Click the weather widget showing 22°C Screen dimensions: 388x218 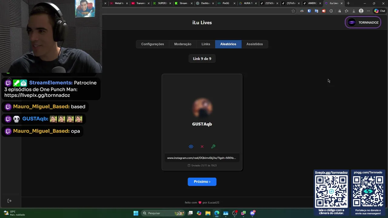tap(14, 213)
